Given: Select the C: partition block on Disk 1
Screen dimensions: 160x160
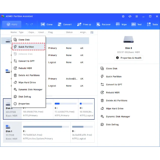Looking at the screenshot, I should point(46,132).
